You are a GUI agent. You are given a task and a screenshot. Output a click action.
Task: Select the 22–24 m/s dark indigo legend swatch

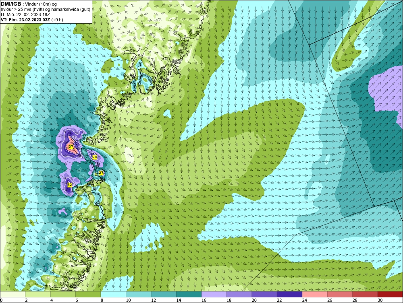pos(290,294)
